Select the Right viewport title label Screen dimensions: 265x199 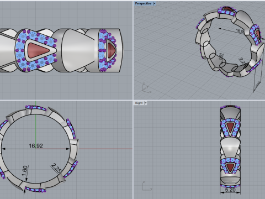point(139,103)
